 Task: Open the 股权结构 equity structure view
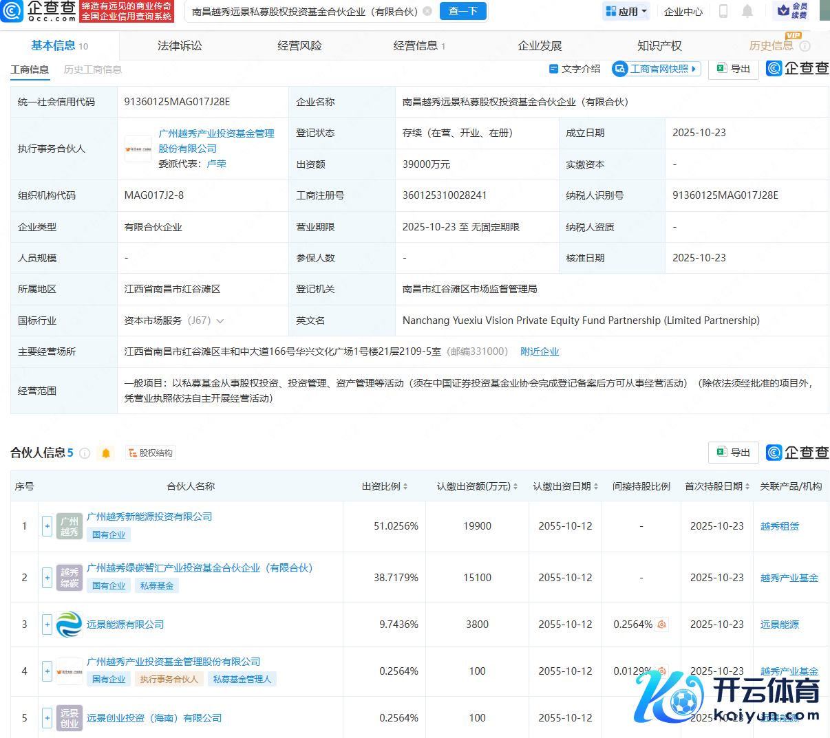tap(151, 453)
